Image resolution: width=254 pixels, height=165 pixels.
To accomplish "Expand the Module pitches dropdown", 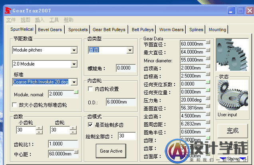I will click(x=74, y=50).
